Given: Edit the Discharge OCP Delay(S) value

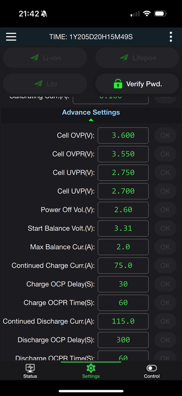Looking at the screenshot, I should [x=123, y=340].
